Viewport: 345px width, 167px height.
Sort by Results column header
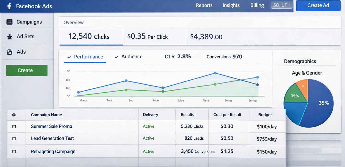click(x=187, y=115)
